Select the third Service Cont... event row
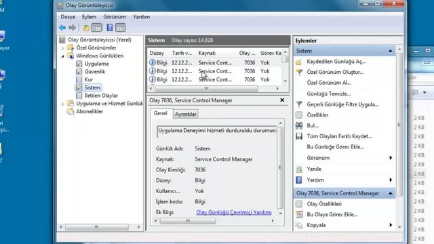The image size is (434, 244). coord(215,80)
